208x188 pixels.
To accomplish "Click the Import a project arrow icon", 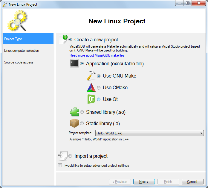I will [x=63, y=156].
